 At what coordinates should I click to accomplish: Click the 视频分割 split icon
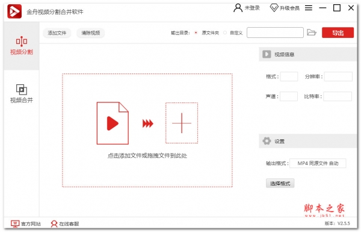(x=22, y=42)
